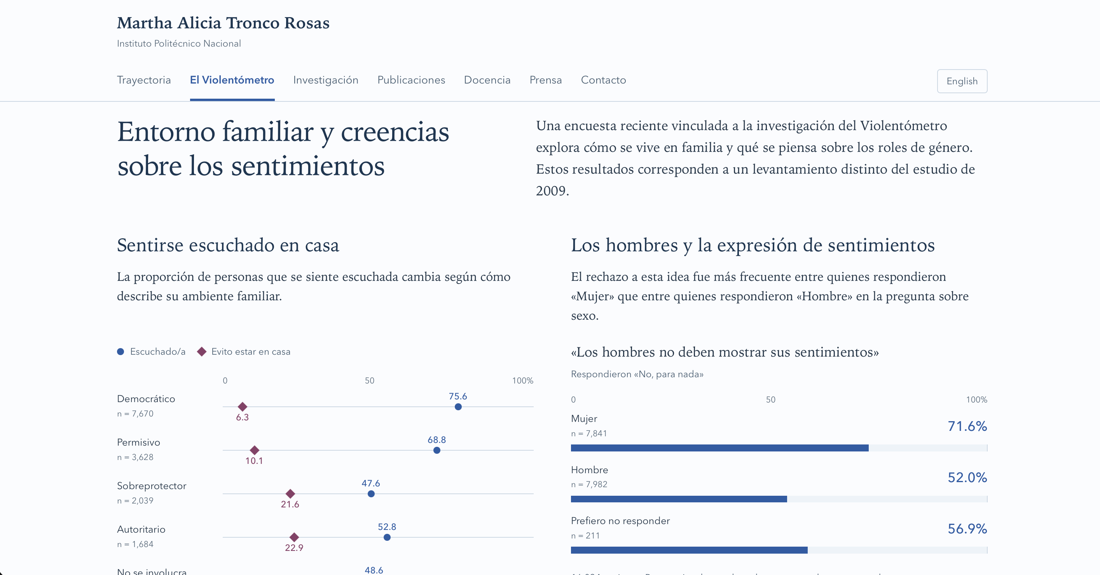Screen dimensions: 1100x575
Task: Click the blue Escuchado/a legend dot
Action: (120, 352)
